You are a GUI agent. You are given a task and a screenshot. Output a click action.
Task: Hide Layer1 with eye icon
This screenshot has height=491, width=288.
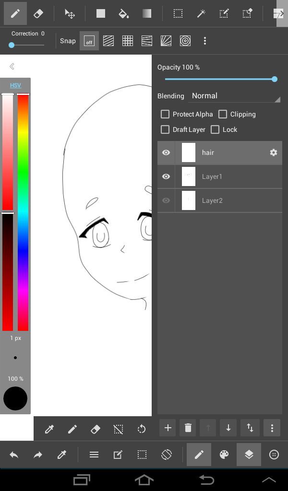tap(166, 176)
